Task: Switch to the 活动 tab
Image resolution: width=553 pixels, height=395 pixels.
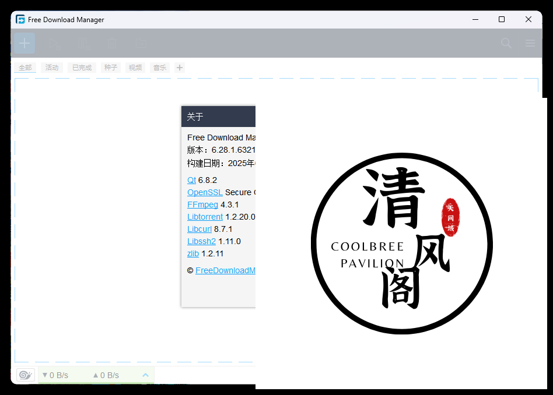Action: click(52, 68)
